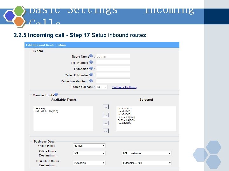
Task: Remove selected trunk from Selected list
Action: tap(106, 123)
